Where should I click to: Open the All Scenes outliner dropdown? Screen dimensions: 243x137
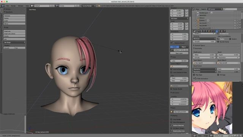215,9
